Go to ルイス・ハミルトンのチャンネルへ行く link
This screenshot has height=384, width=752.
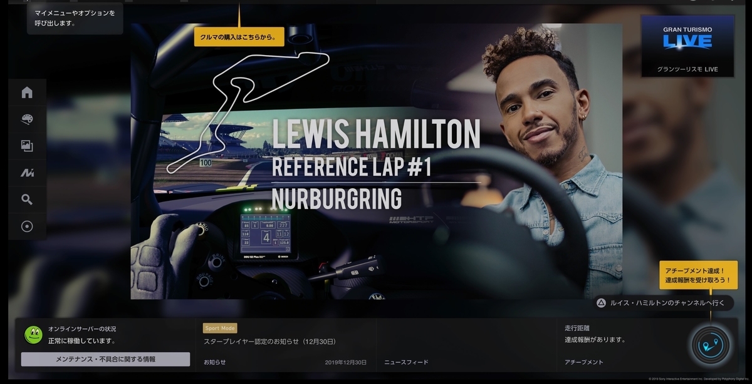pyautogui.click(x=662, y=303)
